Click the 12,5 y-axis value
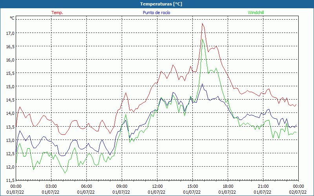This screenshot has height=196, width=314. tap(10, 154)
